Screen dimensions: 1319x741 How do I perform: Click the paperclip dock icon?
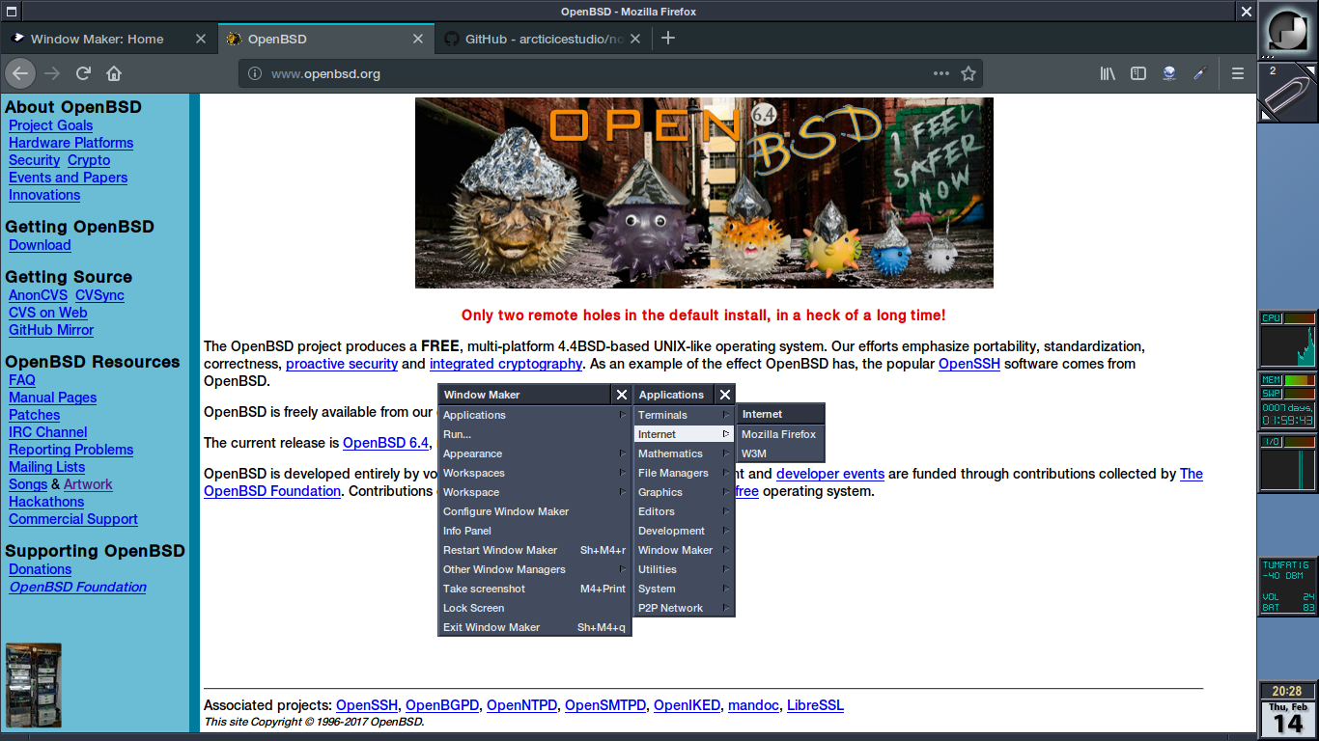(x=1288, y=93)
